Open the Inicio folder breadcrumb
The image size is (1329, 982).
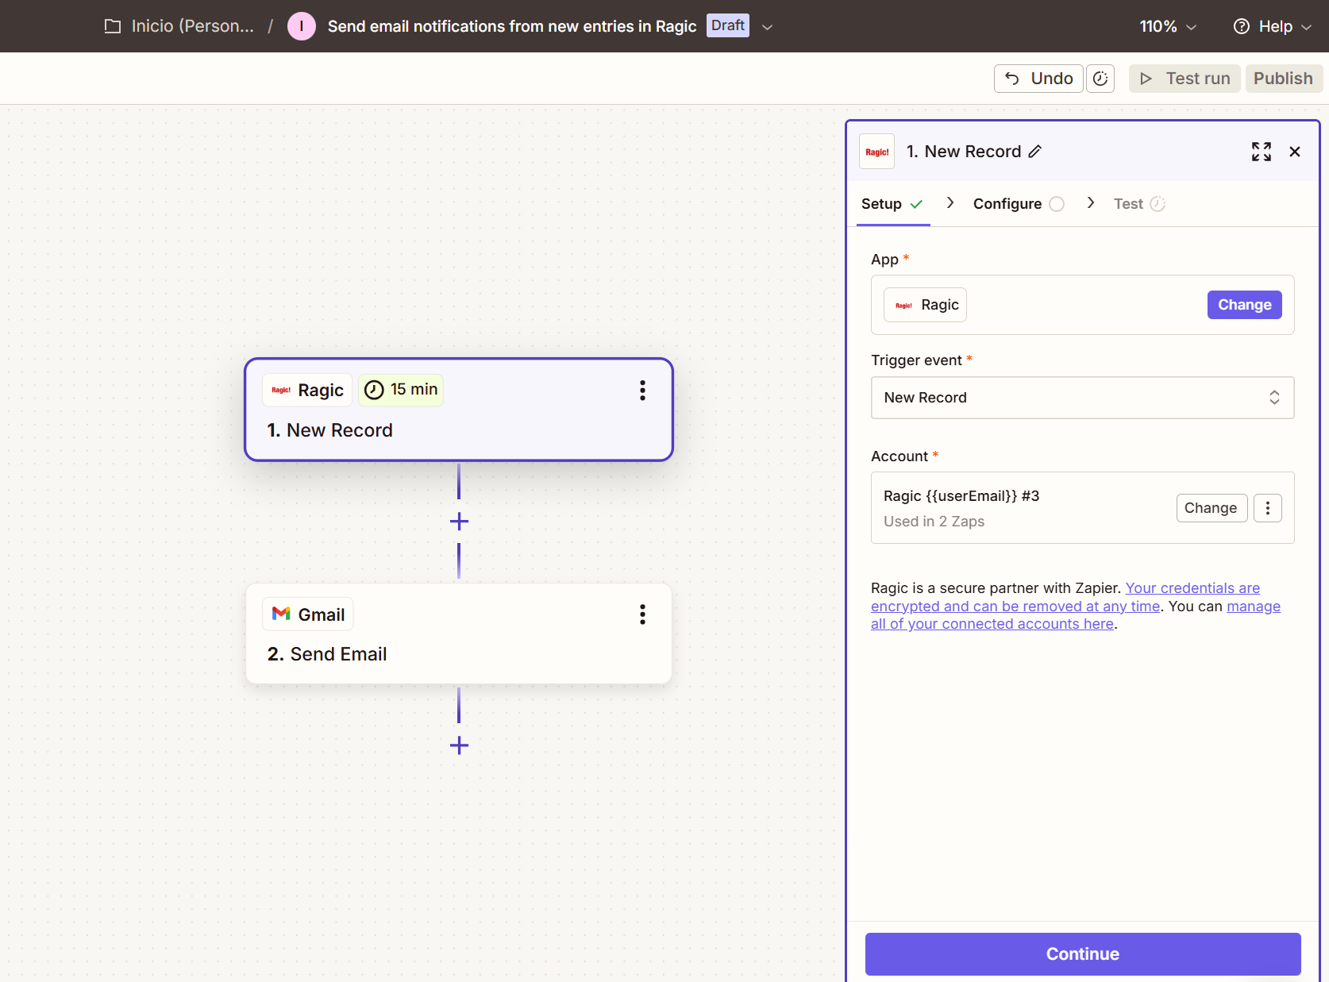[179, 26]
